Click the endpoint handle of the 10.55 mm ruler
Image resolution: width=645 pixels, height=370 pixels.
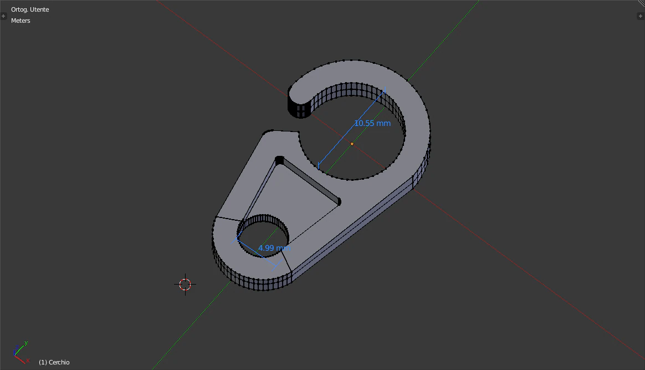386,89
